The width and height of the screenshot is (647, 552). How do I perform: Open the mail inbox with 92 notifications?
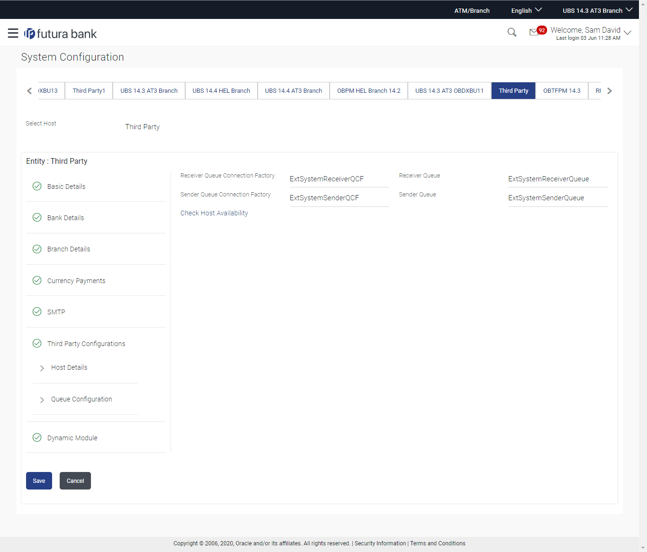pyautogui.click(x=538, y=31)
